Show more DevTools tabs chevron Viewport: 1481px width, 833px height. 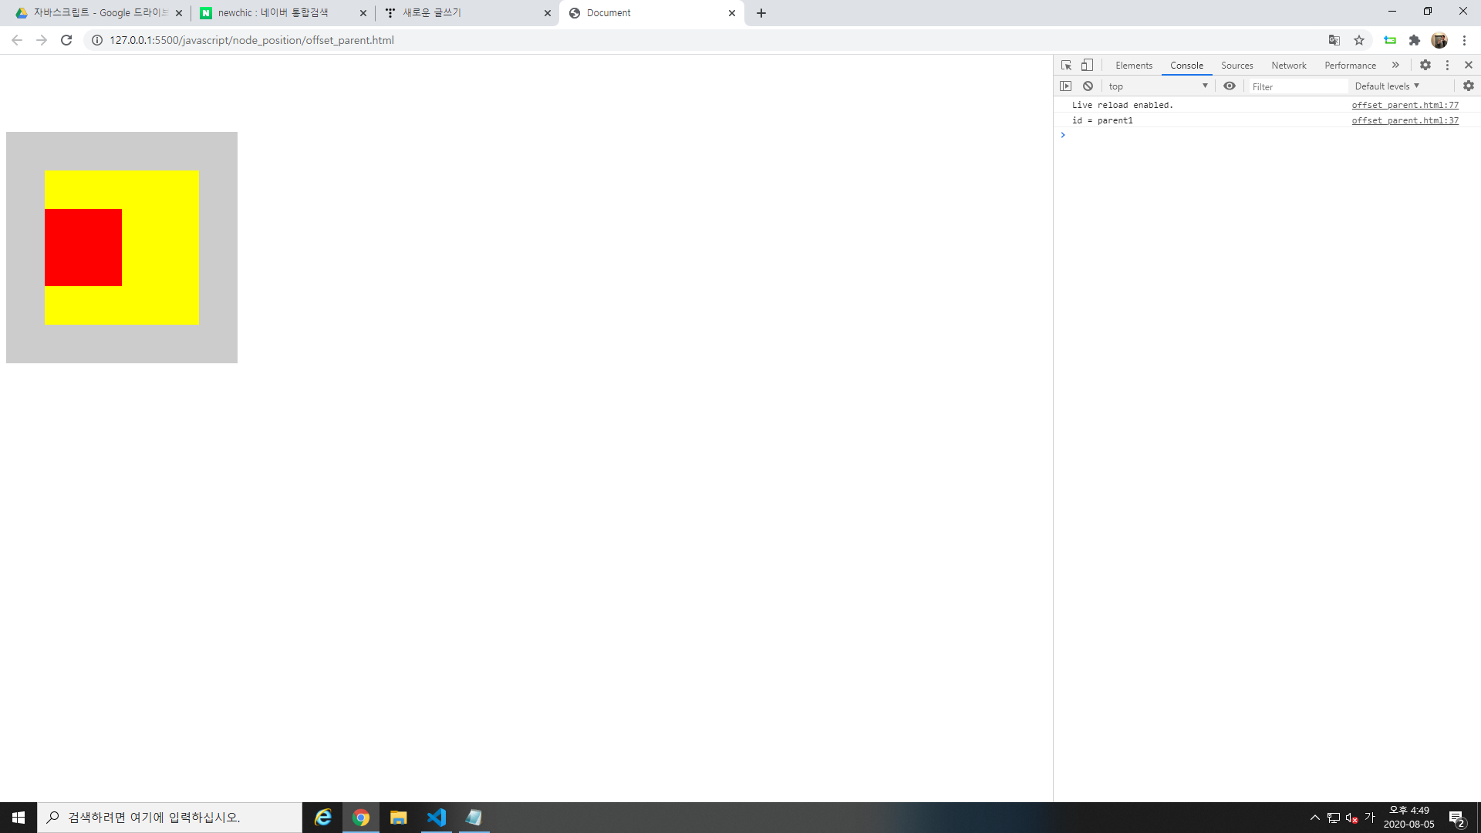tap(1395, 66)
